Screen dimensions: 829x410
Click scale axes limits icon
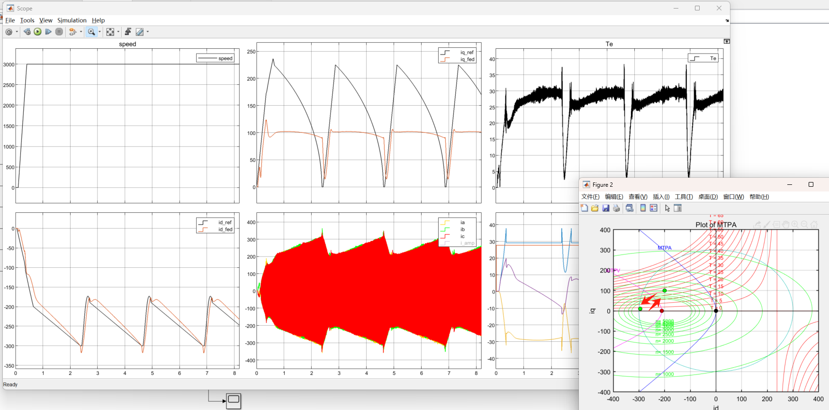pos(110,32)
